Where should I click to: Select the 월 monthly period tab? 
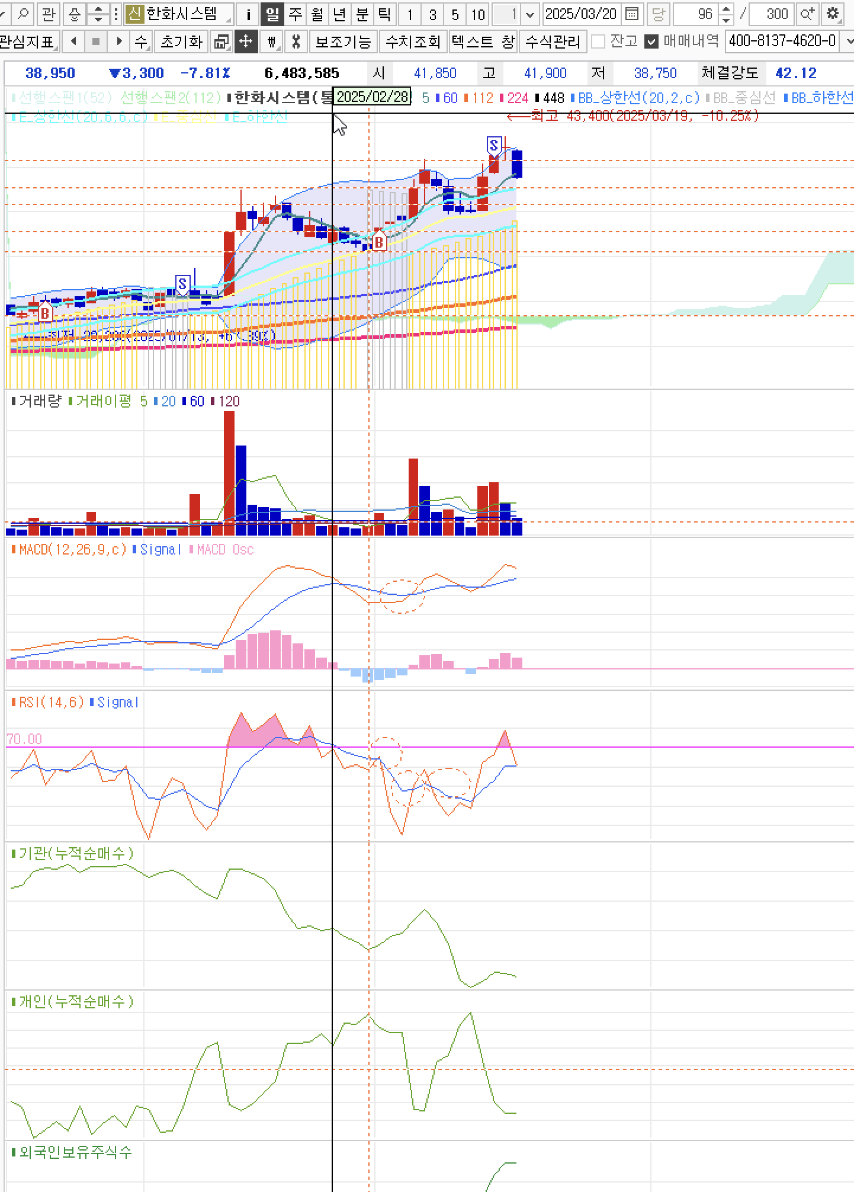(317, 14)
